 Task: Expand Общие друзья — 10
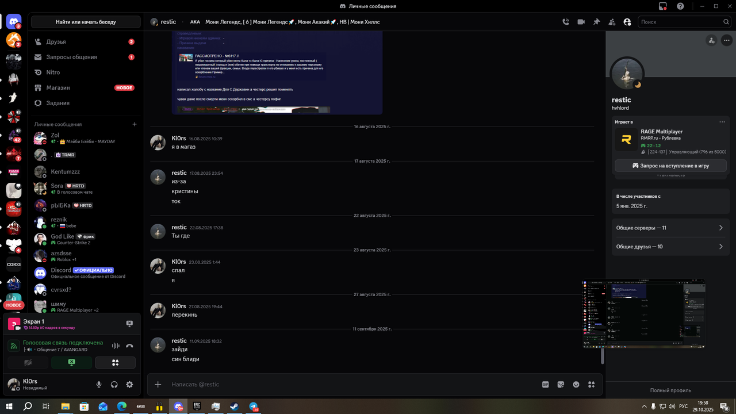click(670, 247)
